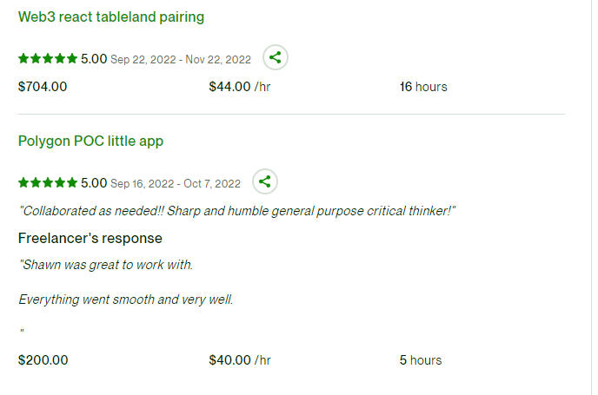Viewport: 598px width, 395px height.
Task: Open the Polygon POC little app job link
Action: (x=90, y=141)
